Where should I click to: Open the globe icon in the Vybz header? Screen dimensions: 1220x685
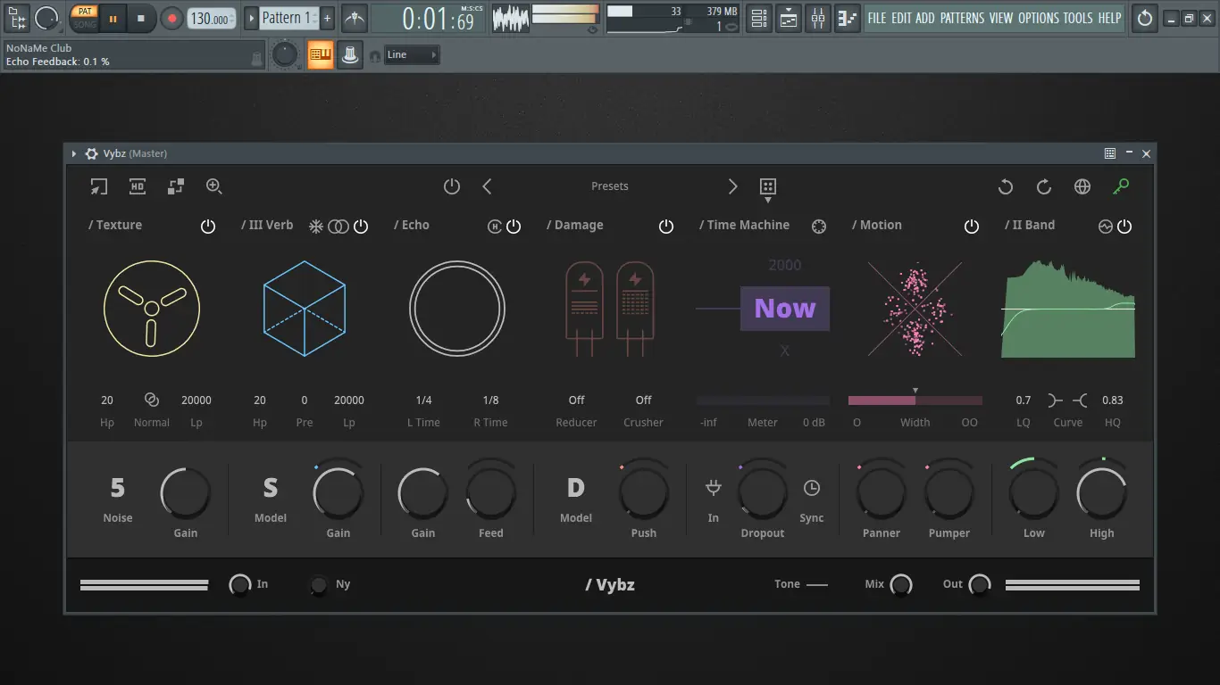pos(1082,186)
